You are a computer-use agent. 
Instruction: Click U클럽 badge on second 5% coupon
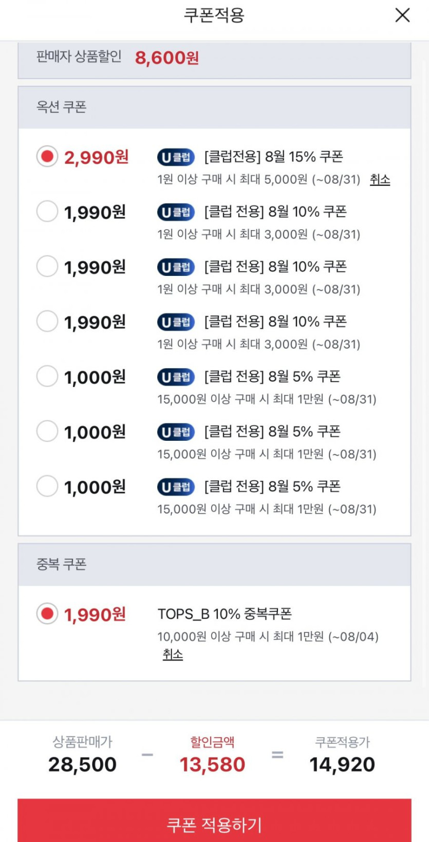(x=176, y=432)
